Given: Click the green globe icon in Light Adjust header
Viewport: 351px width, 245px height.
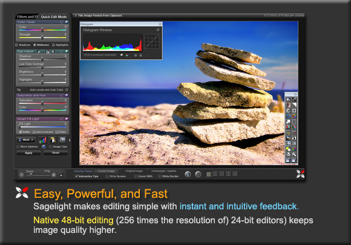Looking at the screenshot, I should (x=66, y=51).
